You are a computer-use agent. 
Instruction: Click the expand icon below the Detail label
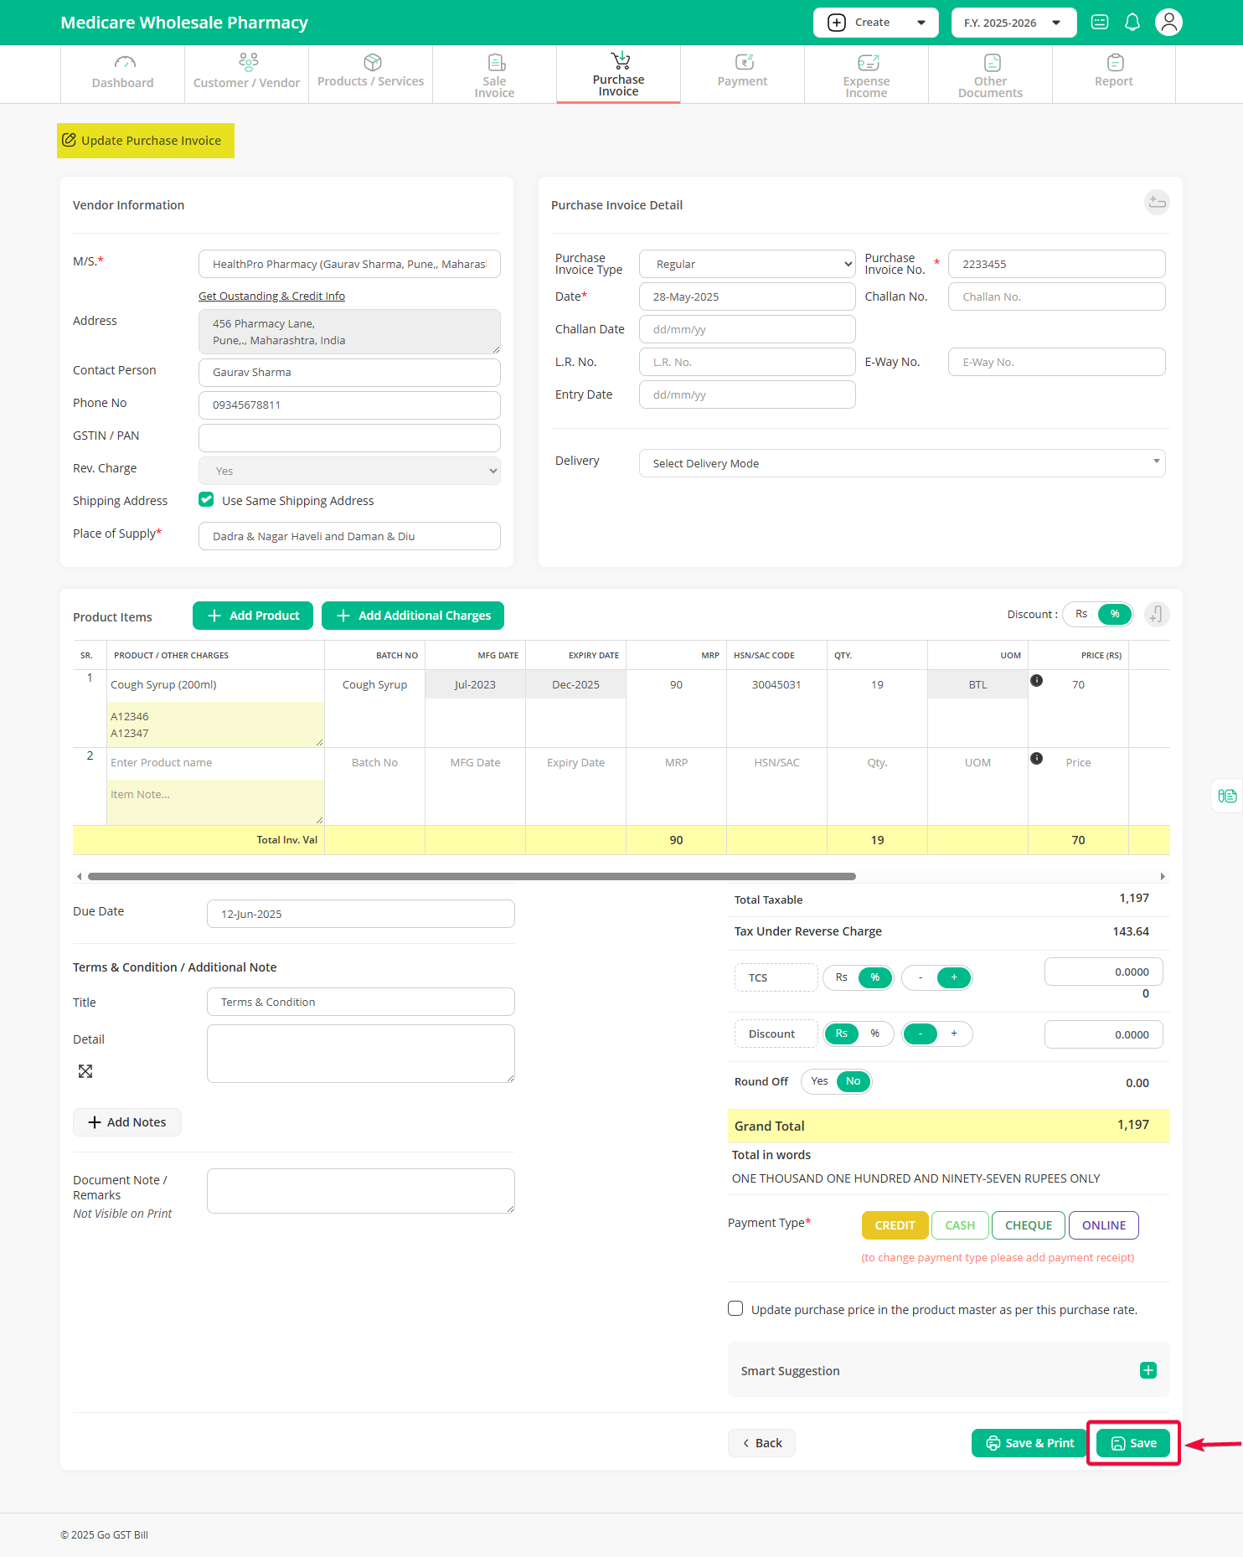85,1071
